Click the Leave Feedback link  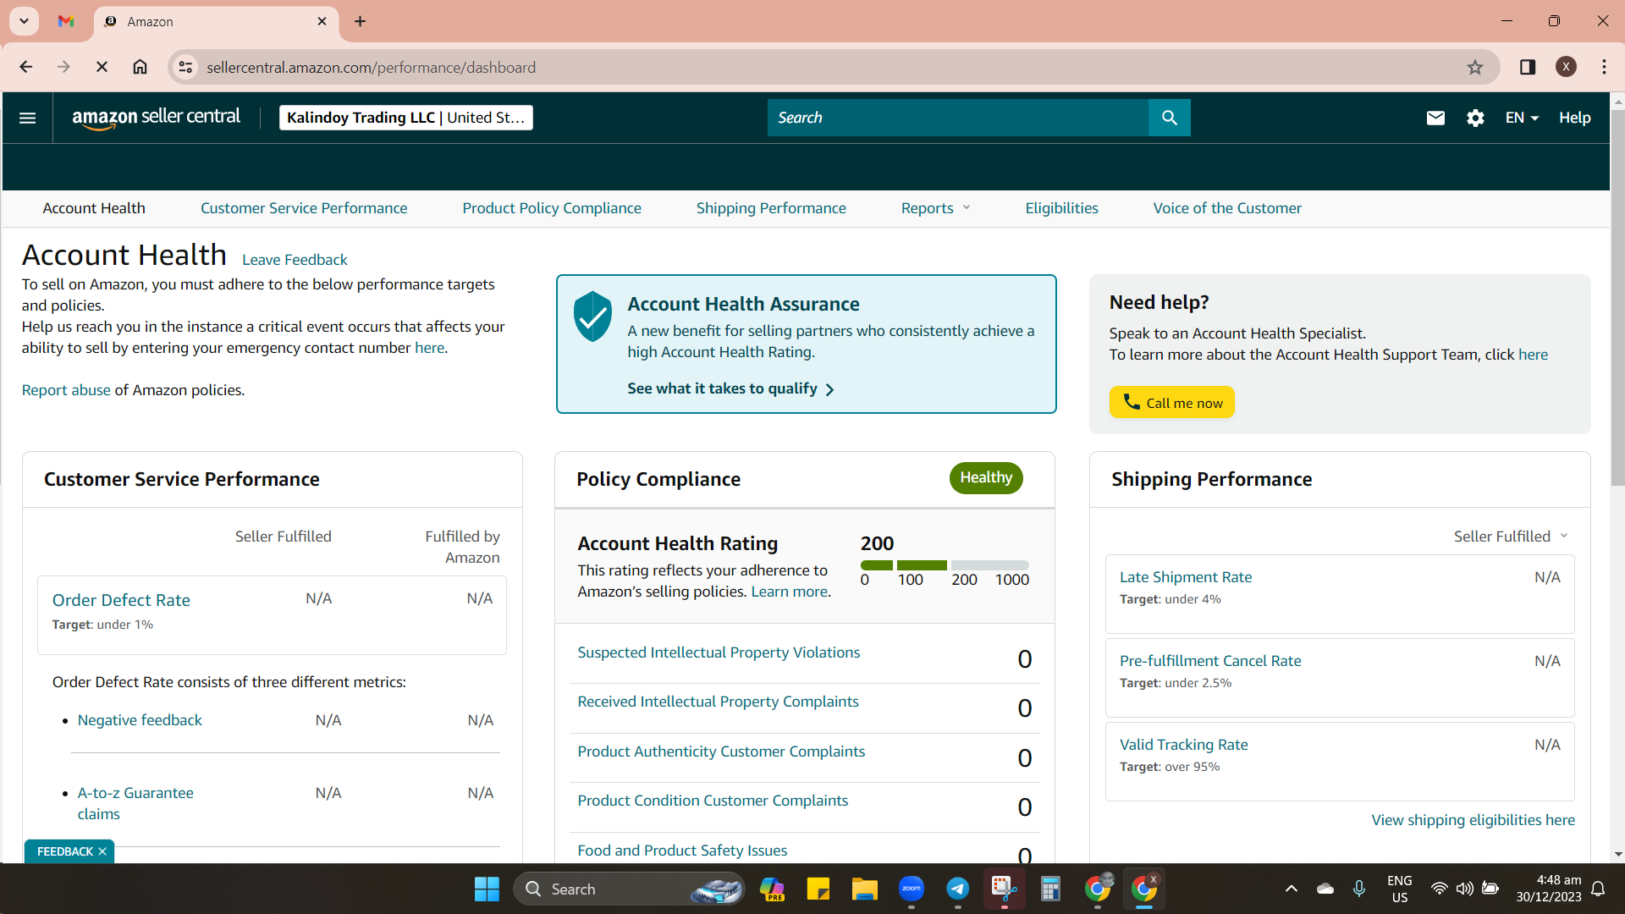pyautogui.click(x=295, y=260)
